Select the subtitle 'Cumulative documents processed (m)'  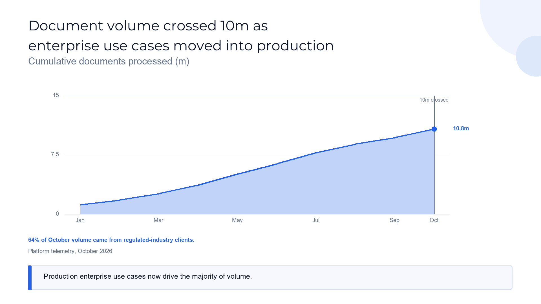point(109,61)
